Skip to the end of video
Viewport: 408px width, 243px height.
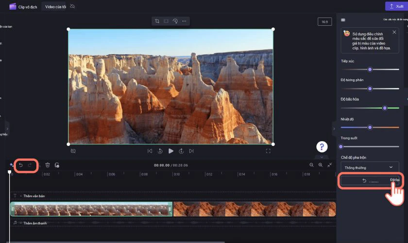(191, 151)
